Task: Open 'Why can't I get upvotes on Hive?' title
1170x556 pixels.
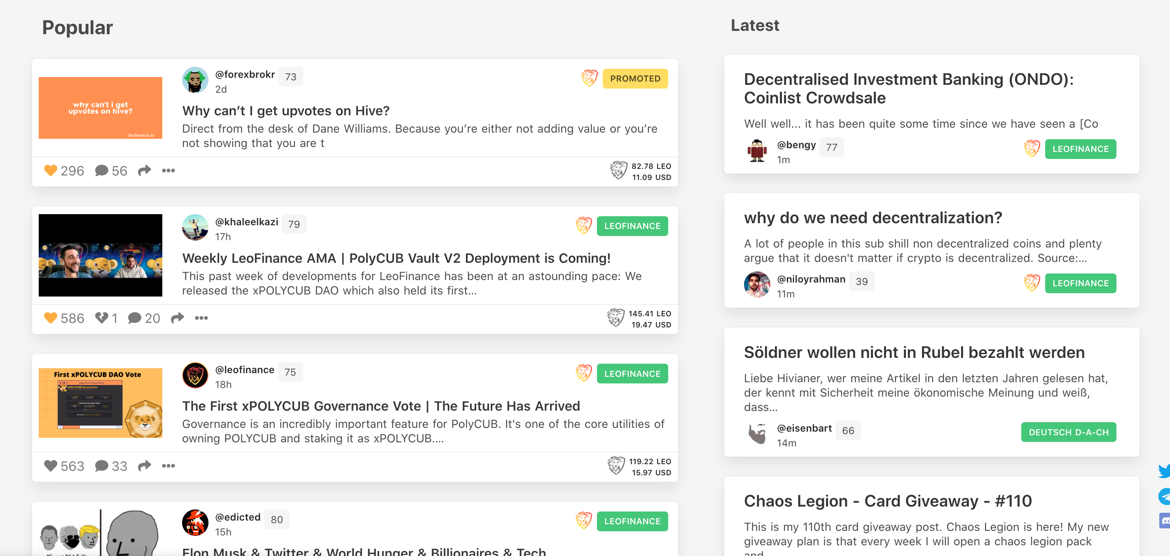Action: [x=285, y=111]
